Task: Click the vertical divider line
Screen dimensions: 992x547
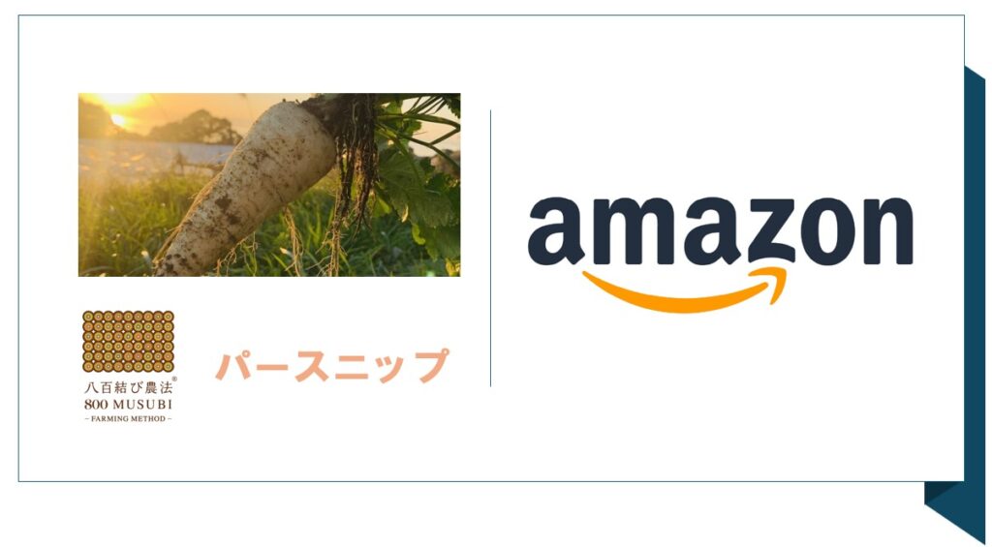Action: click(490, 248)
